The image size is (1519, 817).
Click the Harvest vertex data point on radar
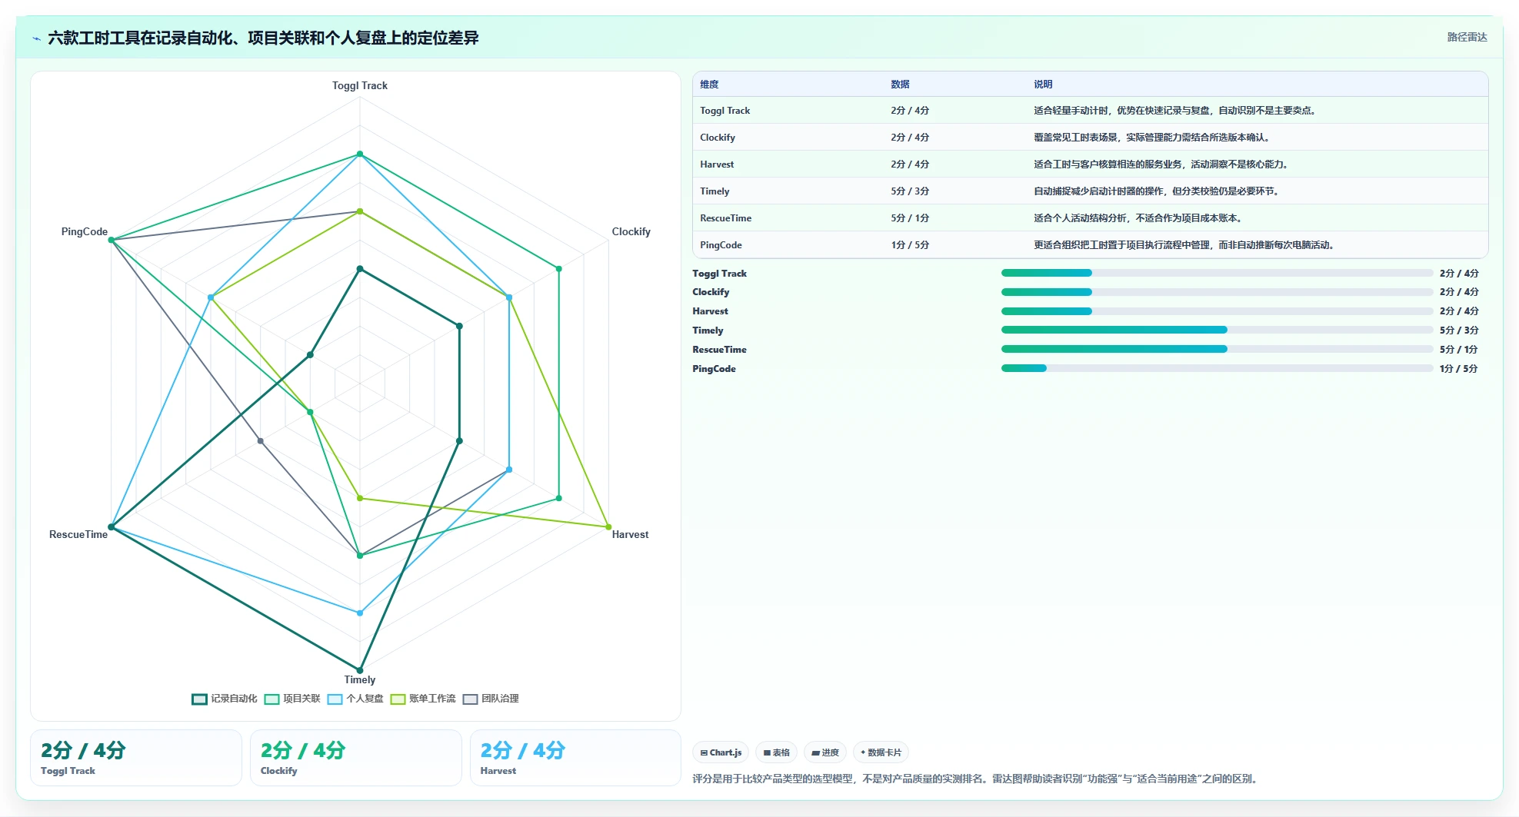point(608,527)
